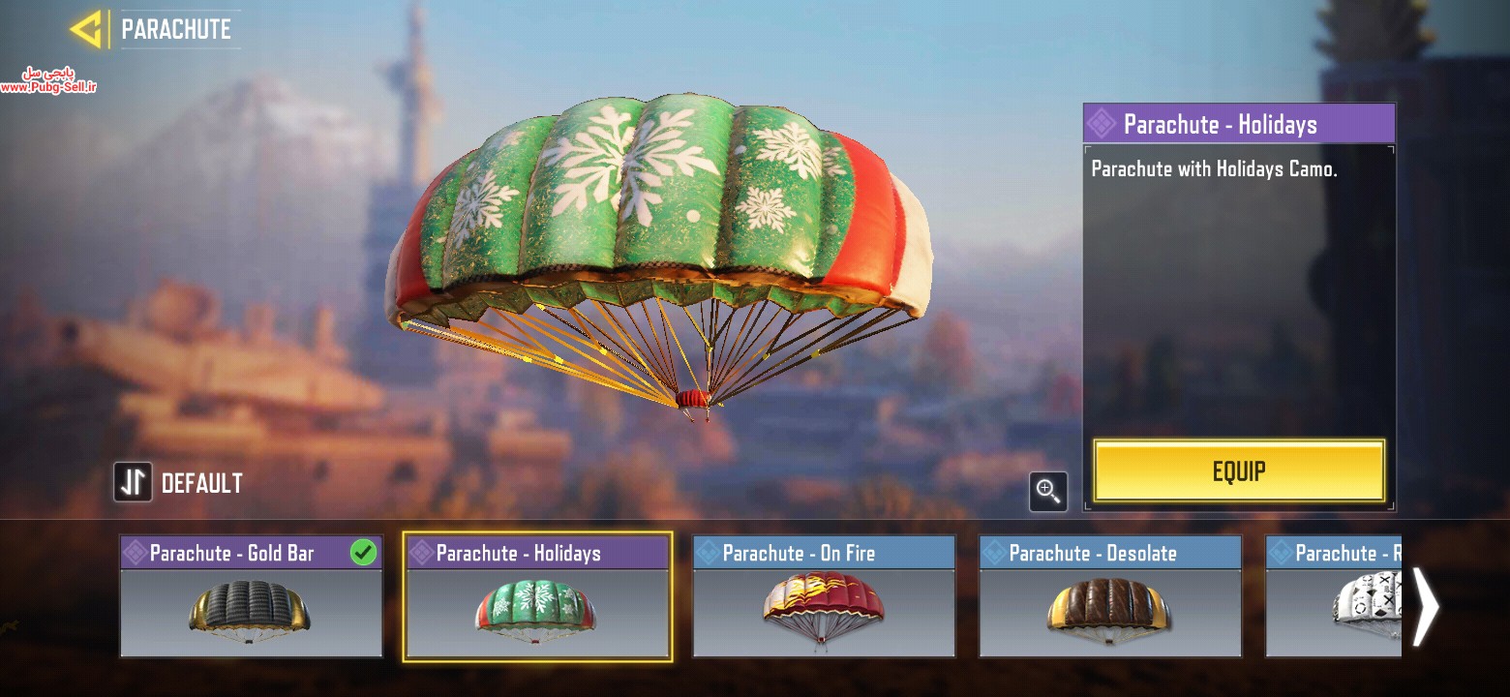Choose the Parachute - On Fire thumbnail
The width and height of the screenshot is (1510, 697).
[824, 596]
